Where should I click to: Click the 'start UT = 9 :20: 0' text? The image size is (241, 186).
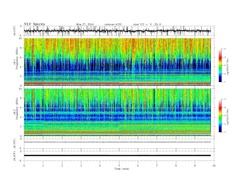coord(147,24)
